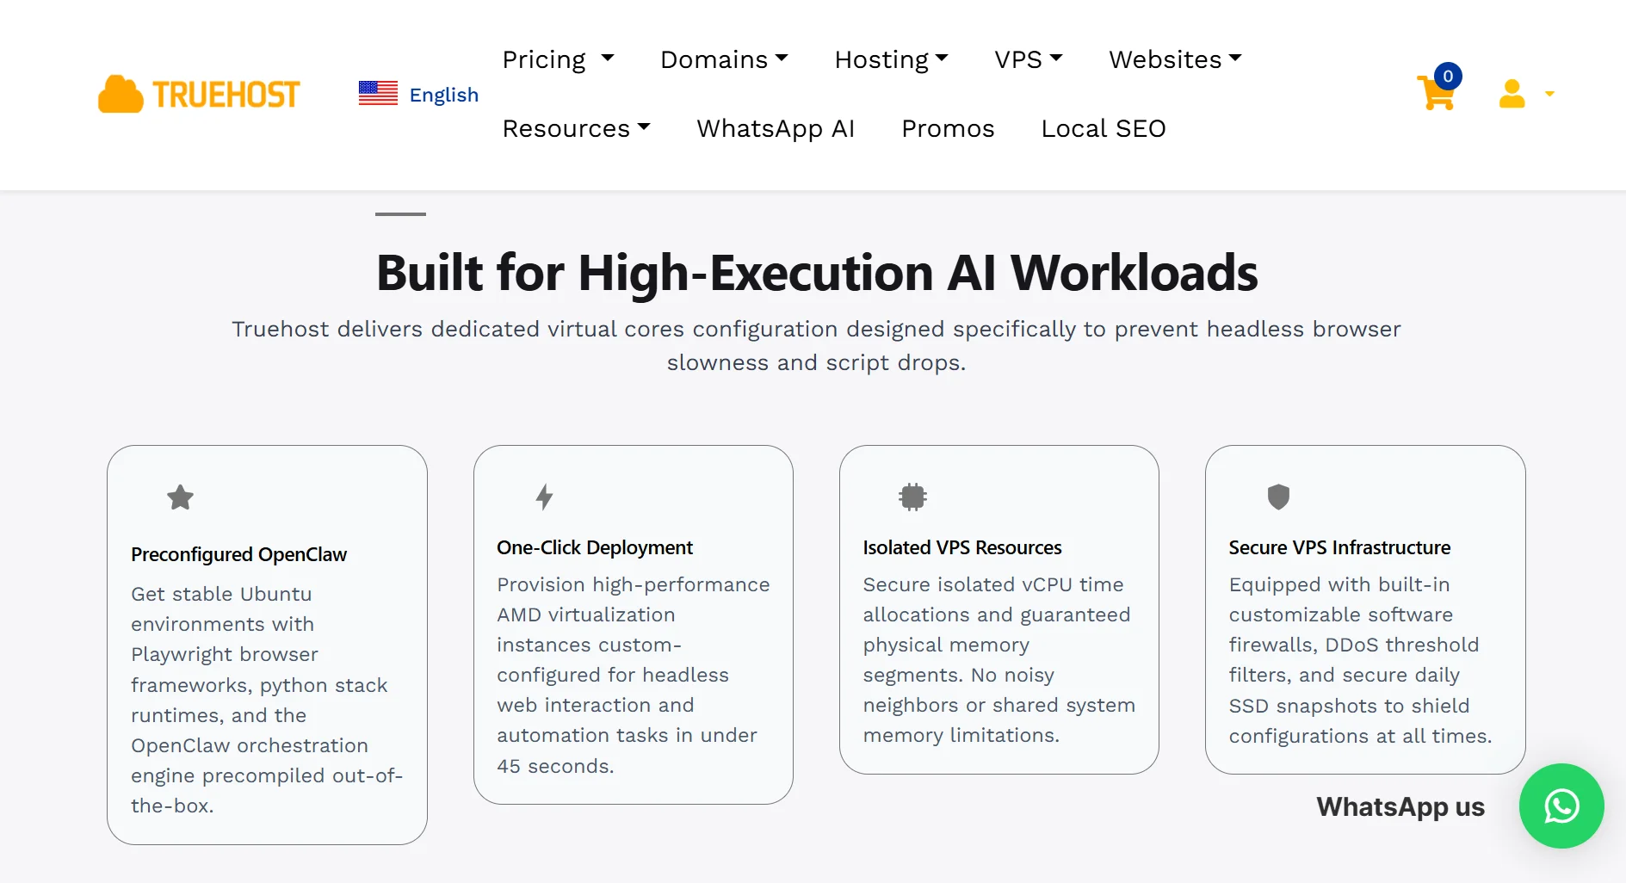Expand the Resources dropdown menu
The width and height of the screenshot is (1626, 883).
pyautogui.click(x=576, y=128)
